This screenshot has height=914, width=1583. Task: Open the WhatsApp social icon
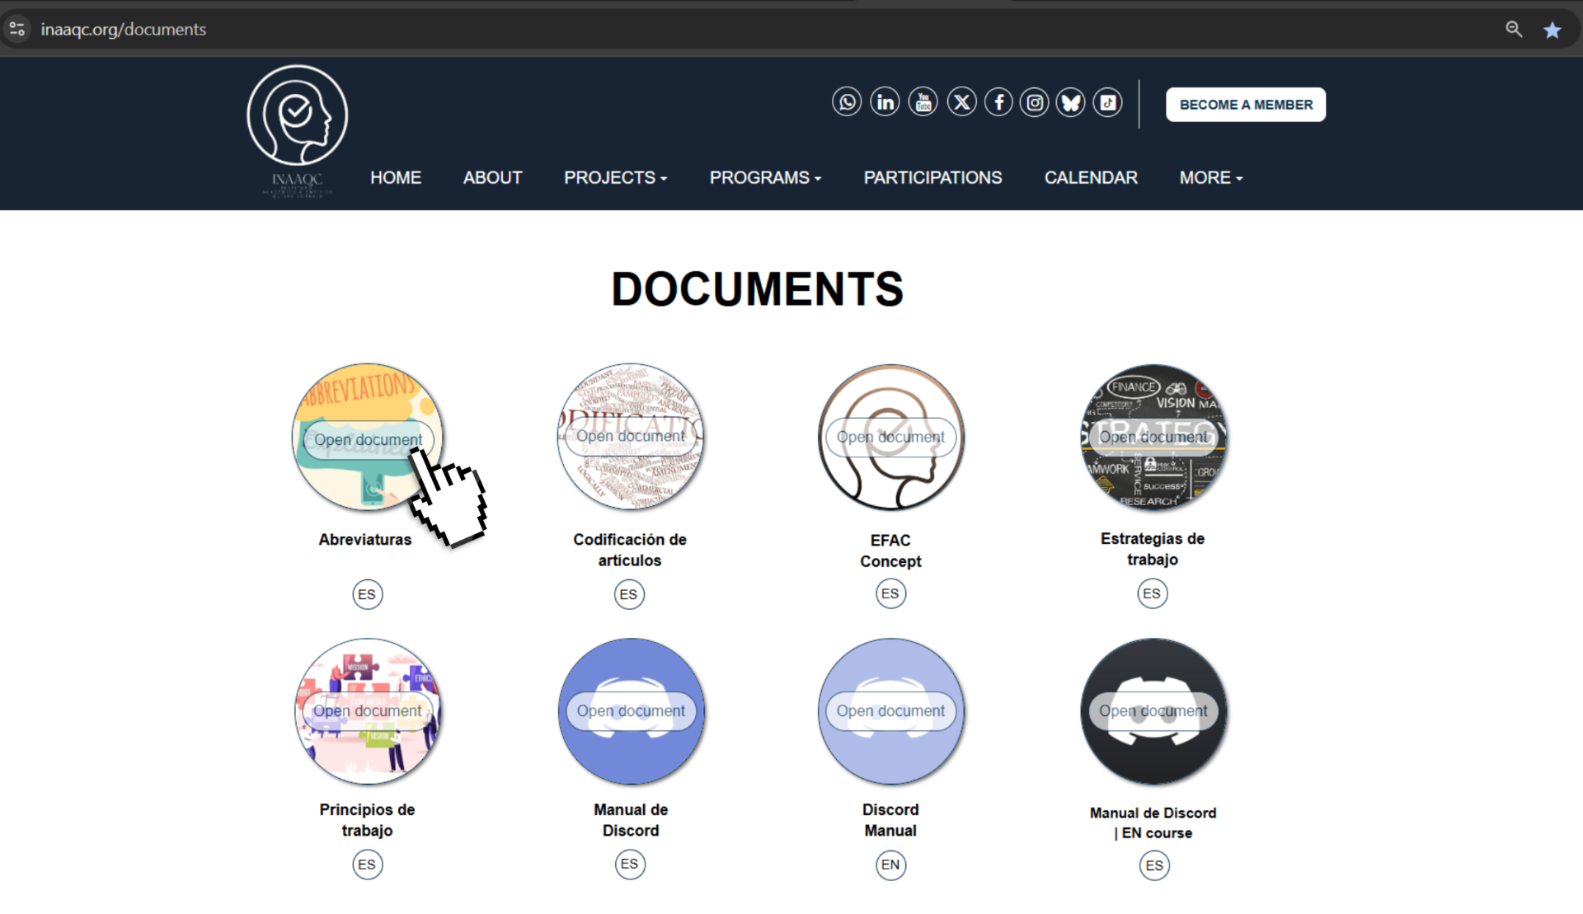click(x=847, y=102)
